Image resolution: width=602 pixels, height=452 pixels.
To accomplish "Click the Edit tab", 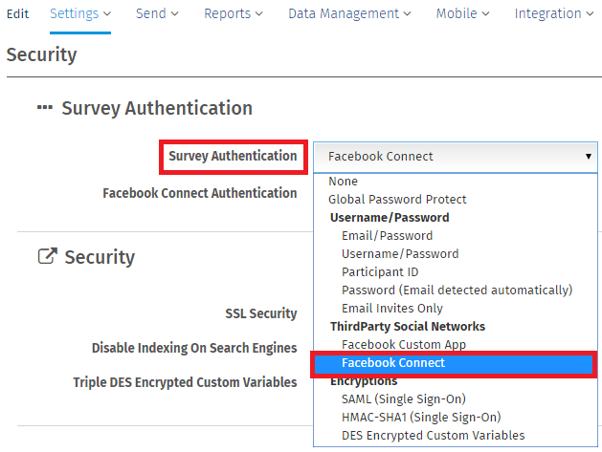I will click(17, 13).
